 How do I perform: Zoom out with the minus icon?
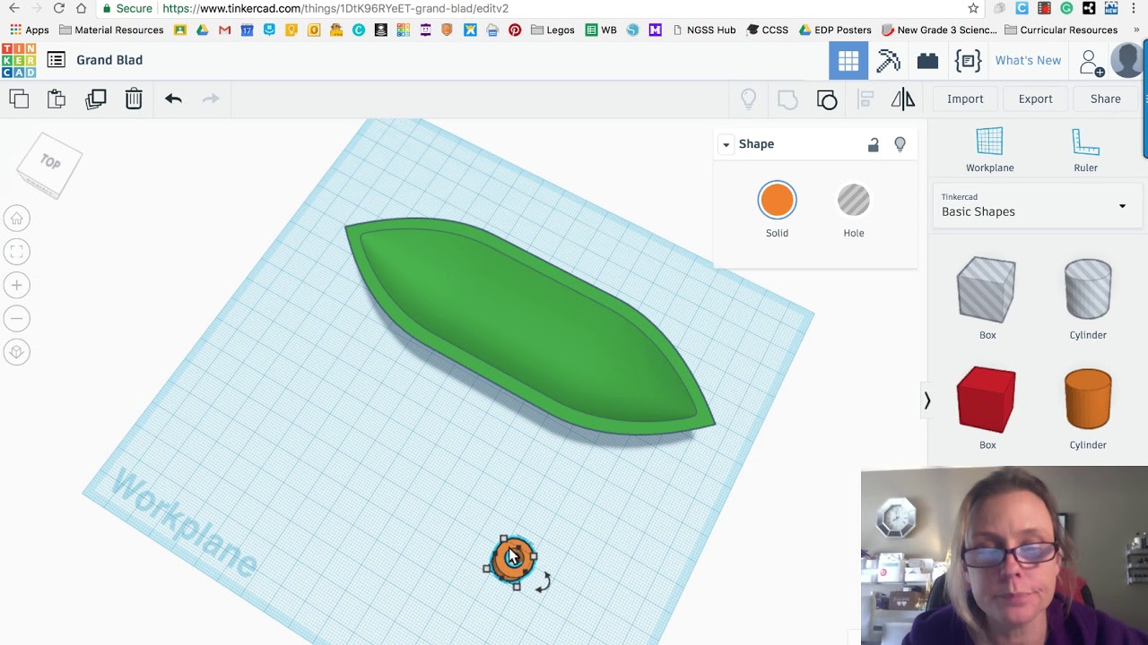pyautogui.click(x=16, y=318)
